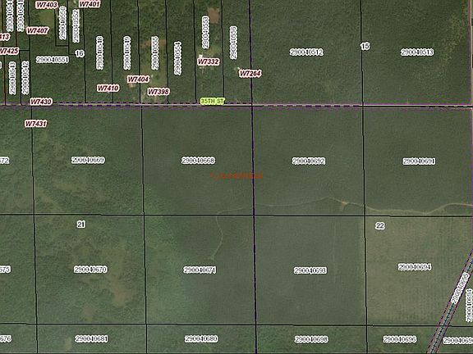Select address label W7332
Image resolution: width=473 pixels, height=354 pixels.
click(208, 61)
